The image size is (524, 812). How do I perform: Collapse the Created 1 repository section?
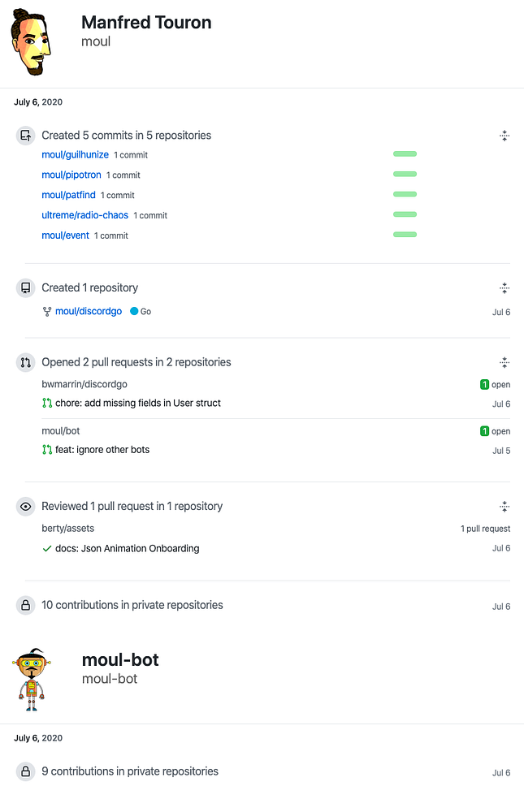tap(505, 288)
